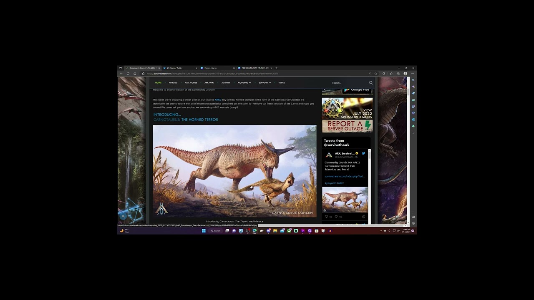Screen dimensions: 534x300
Task: Open Edge sidebar settings gear
Action: click(413, 223)
